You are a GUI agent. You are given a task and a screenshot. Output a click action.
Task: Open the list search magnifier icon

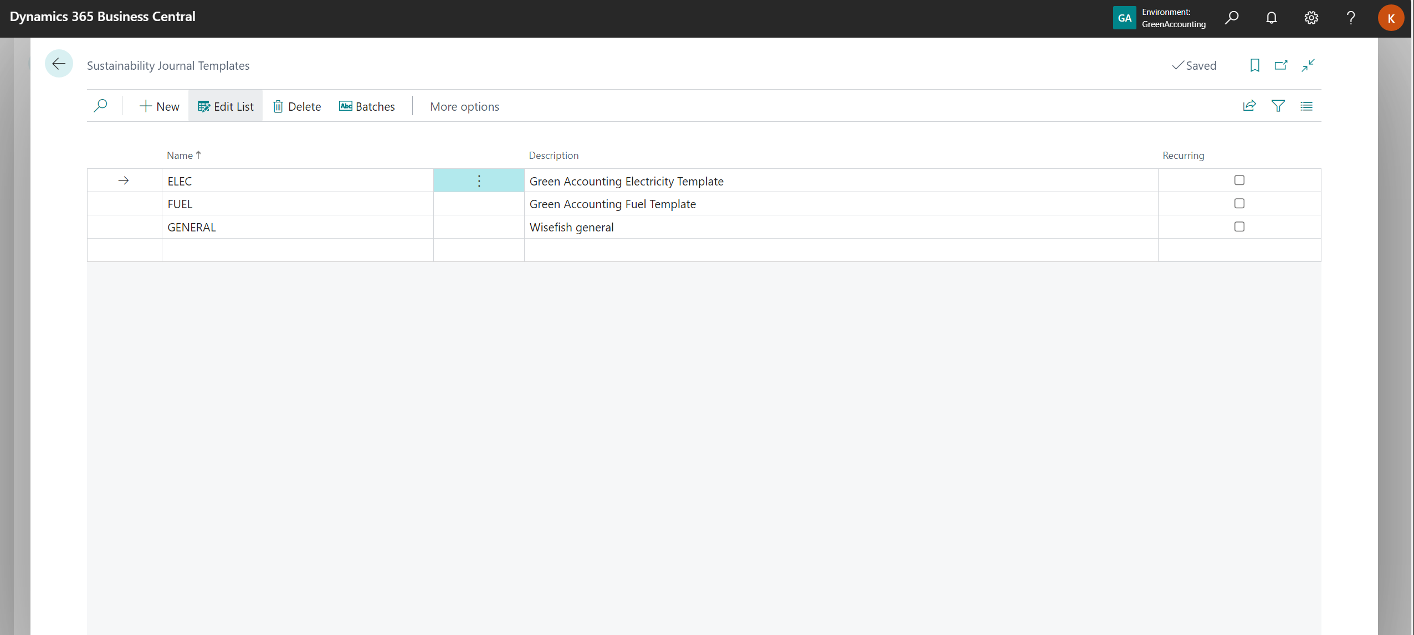(x=100, y=106)
